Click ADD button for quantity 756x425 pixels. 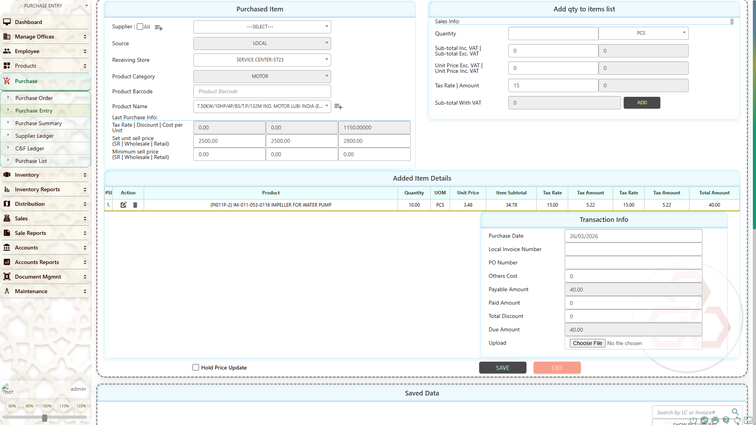coord(642,103)
